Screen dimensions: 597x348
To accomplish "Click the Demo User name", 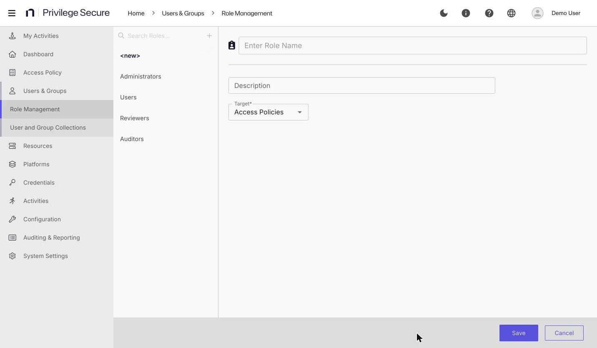I will click(x=566, y=13).
